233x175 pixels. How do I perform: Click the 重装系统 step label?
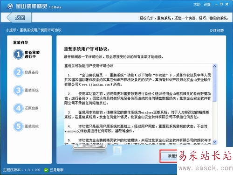[x=32, y=90]
